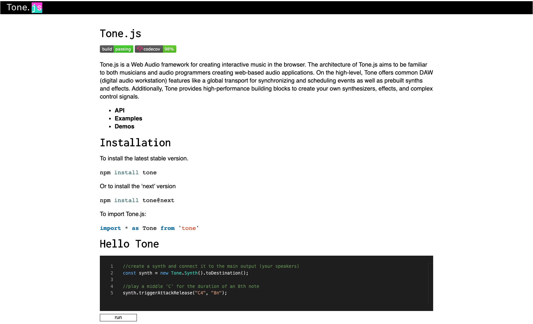Click 'npm install tone' command text

[x=128, y=173]
